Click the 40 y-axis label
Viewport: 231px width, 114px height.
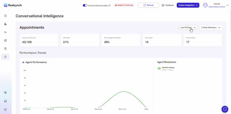[x=25, y=93]
